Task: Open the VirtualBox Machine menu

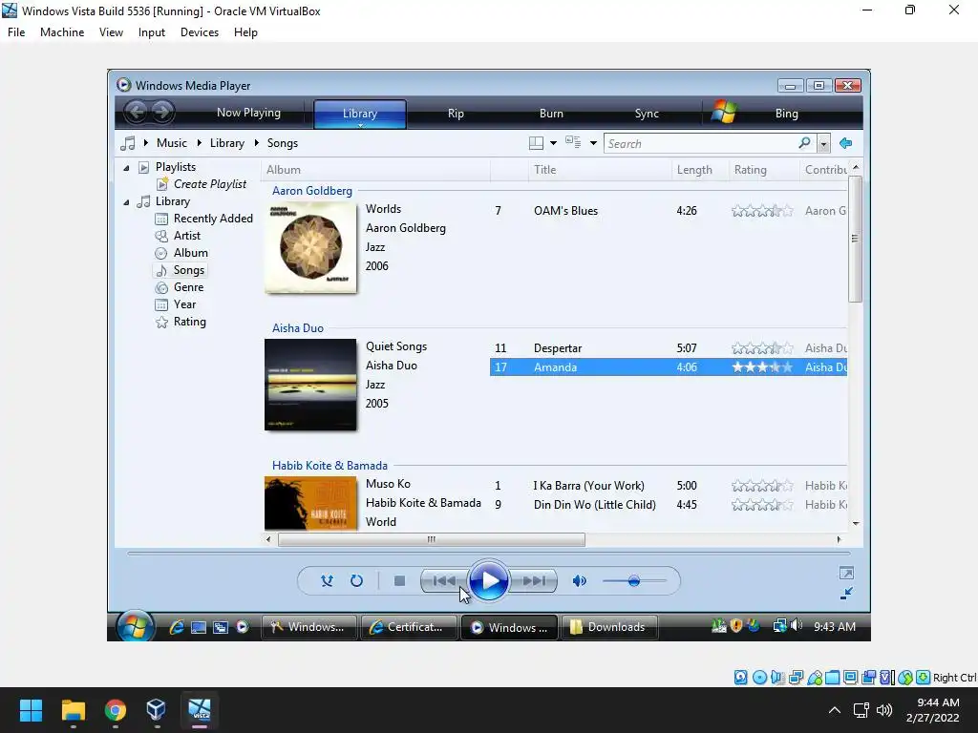Action: pos(62,32)
